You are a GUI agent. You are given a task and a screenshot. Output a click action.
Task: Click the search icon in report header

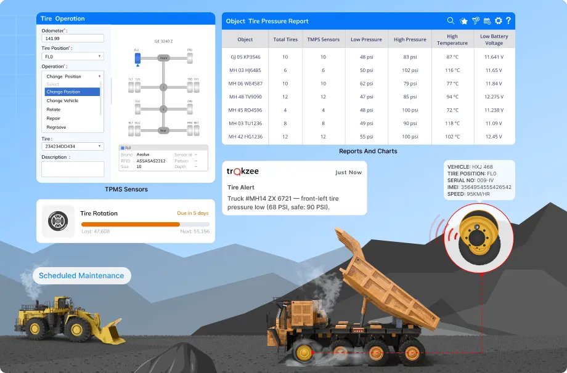pos(451,21)
